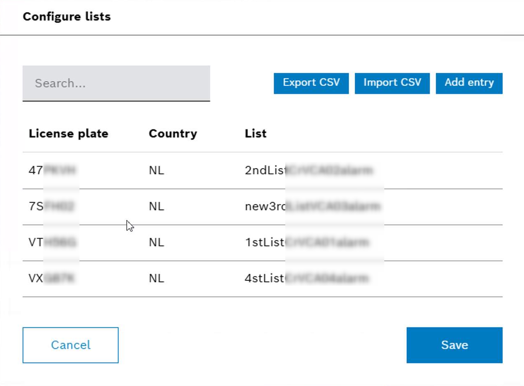524x386 pixels.
Task: Click the Configure lists dialog title
Action: tap(67, 17)
